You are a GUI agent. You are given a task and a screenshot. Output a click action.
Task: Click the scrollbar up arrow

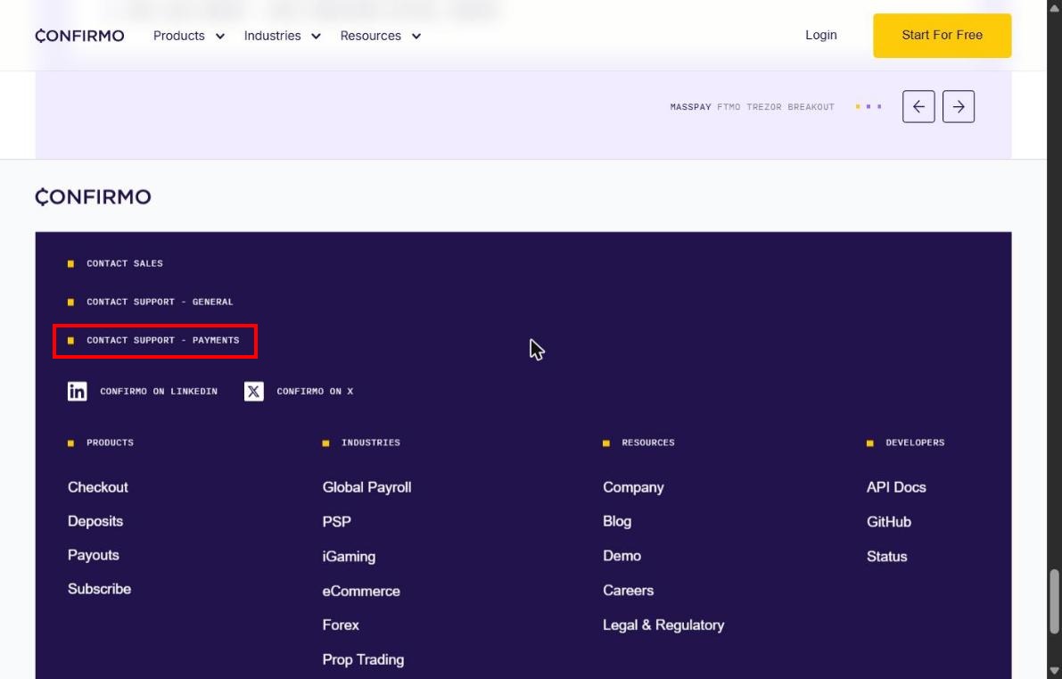(x=1055, y=7)
